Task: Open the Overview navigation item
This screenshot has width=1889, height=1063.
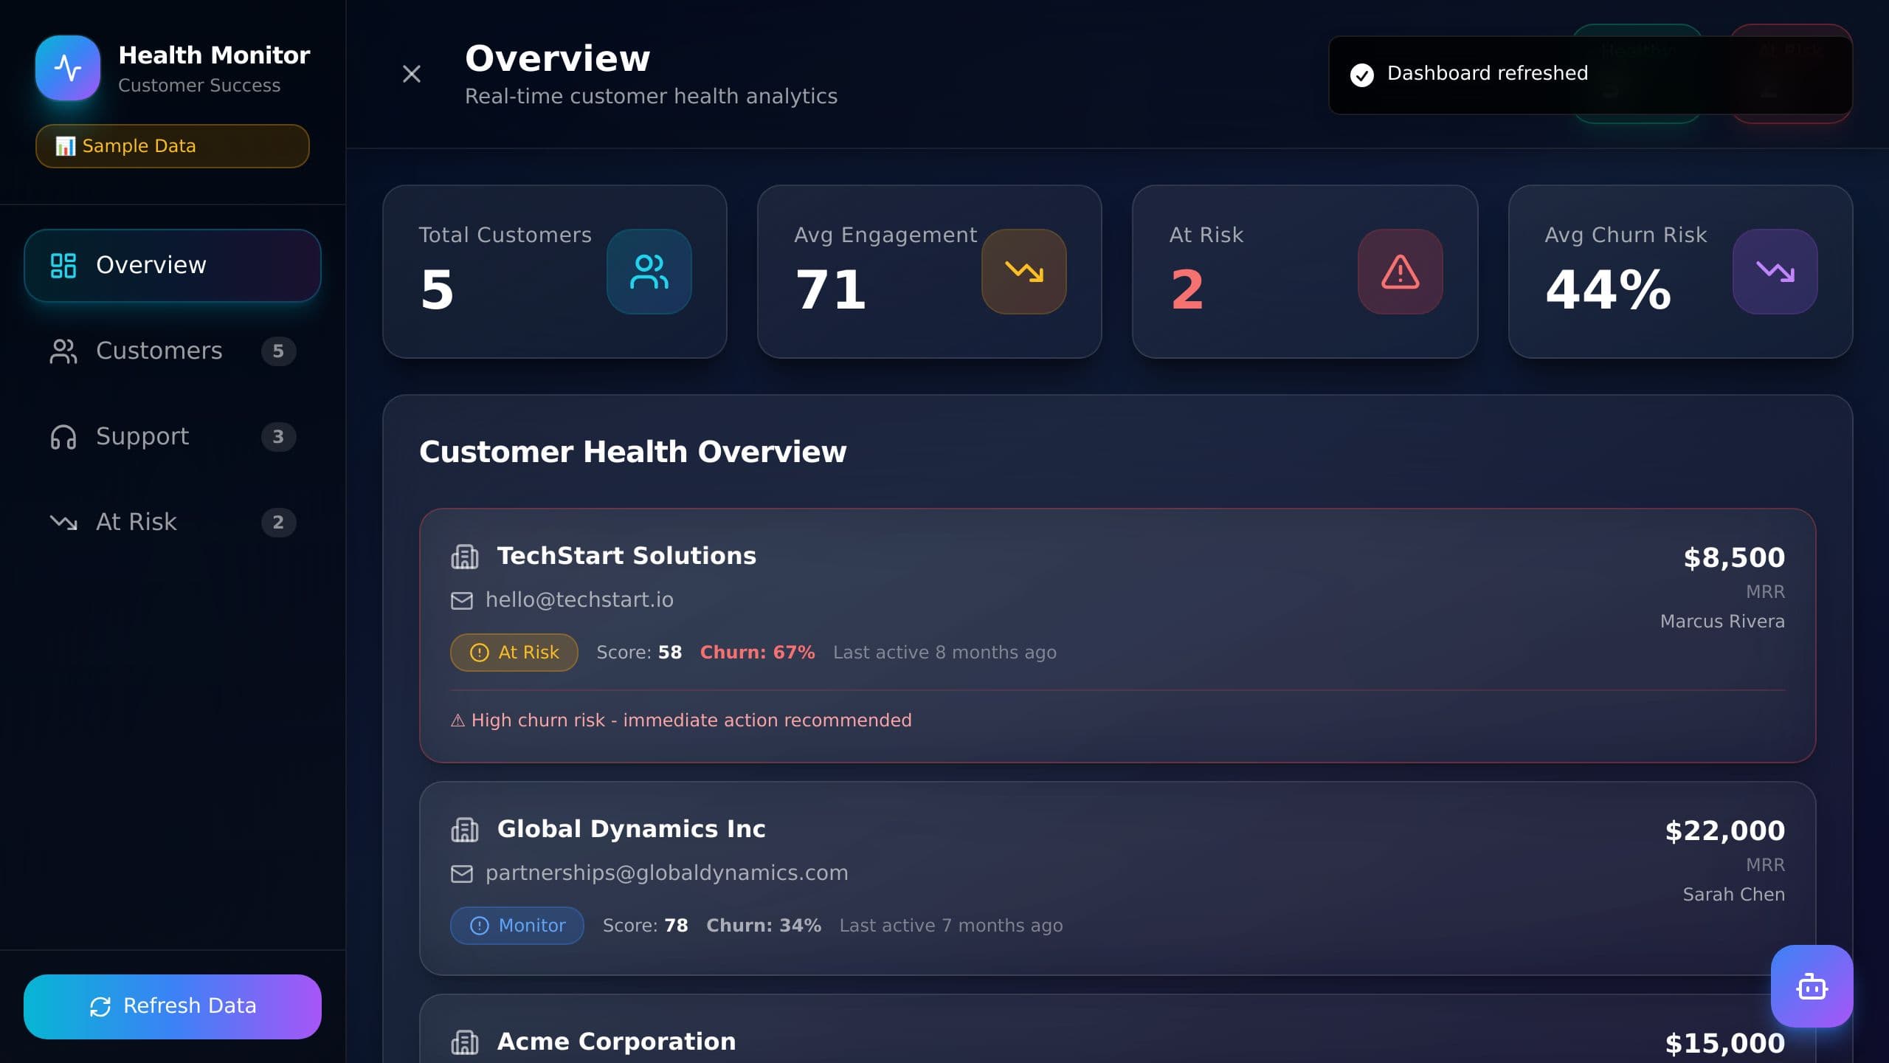Action: click(172, 265)
